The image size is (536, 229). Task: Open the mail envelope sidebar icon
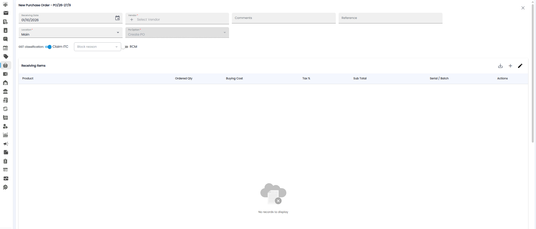coord(6,13)
